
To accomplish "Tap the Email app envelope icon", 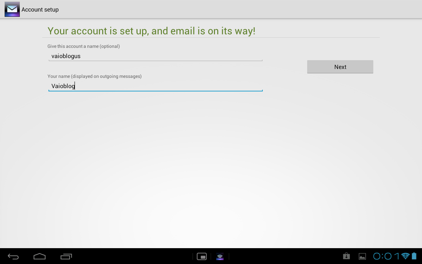I will (12, 10).
